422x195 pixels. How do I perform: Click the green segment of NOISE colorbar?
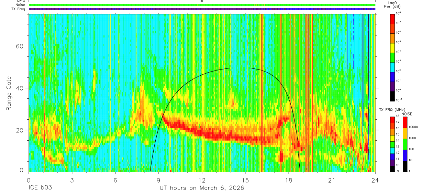click(x=405, y=144)
